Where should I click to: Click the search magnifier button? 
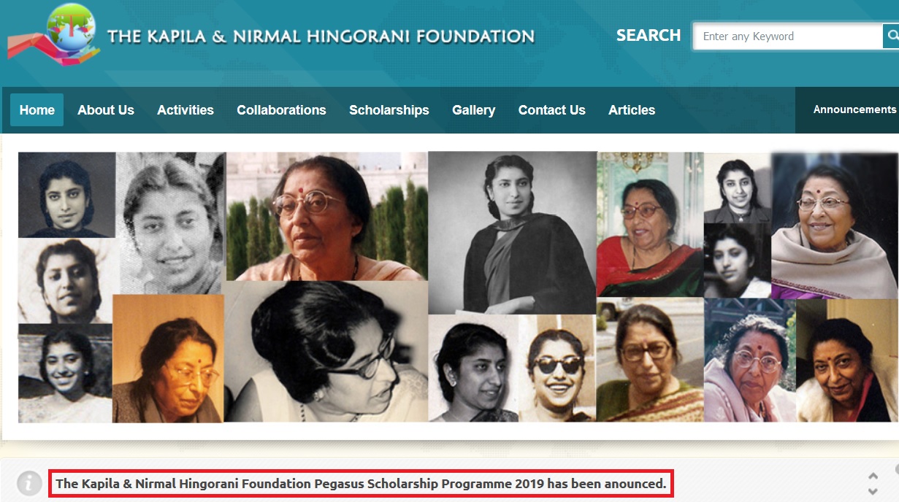[x=891, y=36]
